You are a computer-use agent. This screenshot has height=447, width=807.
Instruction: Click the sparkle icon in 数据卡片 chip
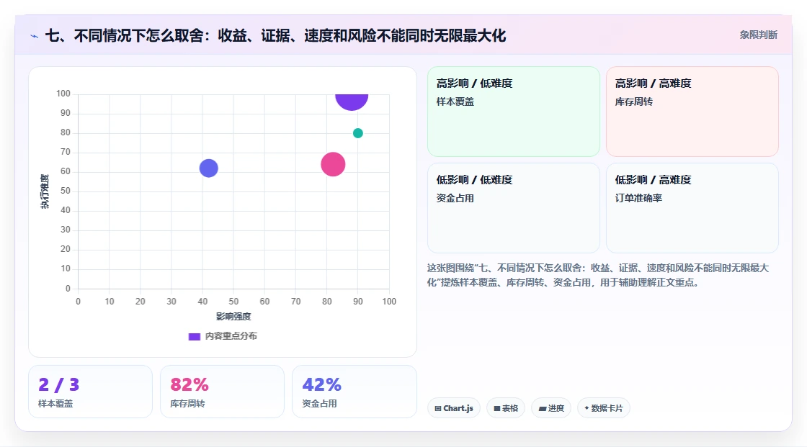(587, 408)
